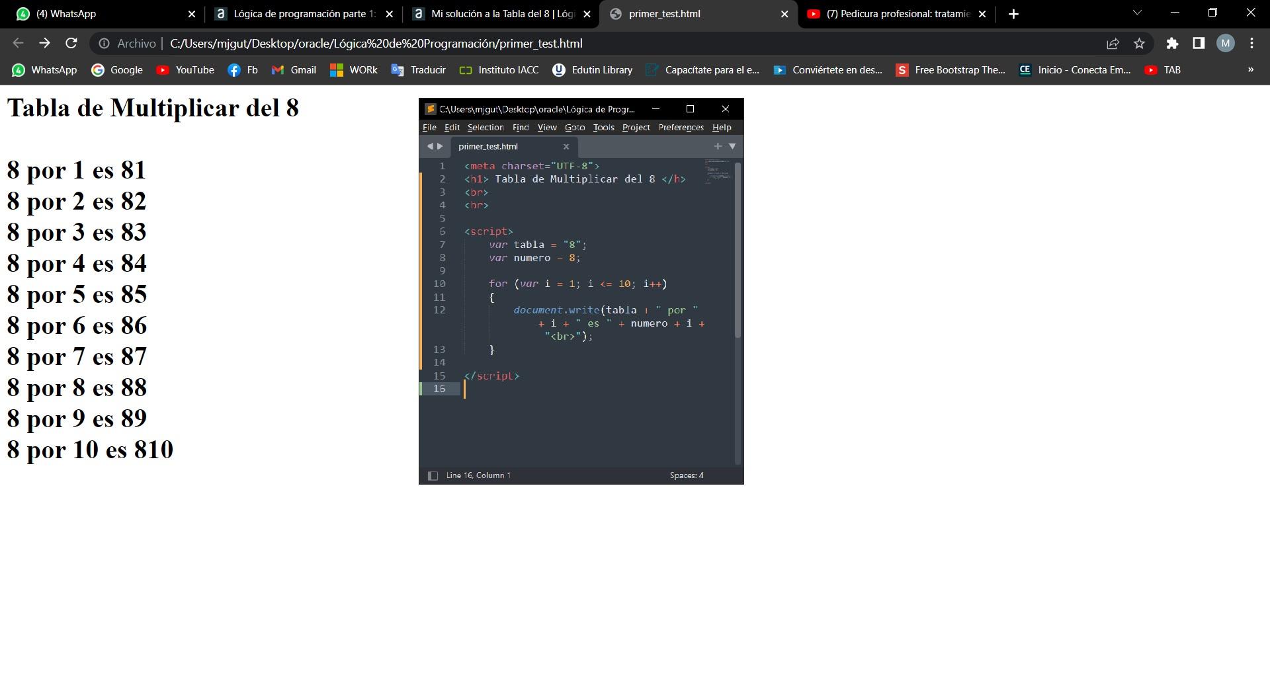The height and width of the screenshot is (681, 1270).
Task: Toggle the Sublime side bar status icon
Action: pyautogui.click(x=433, y=475)
